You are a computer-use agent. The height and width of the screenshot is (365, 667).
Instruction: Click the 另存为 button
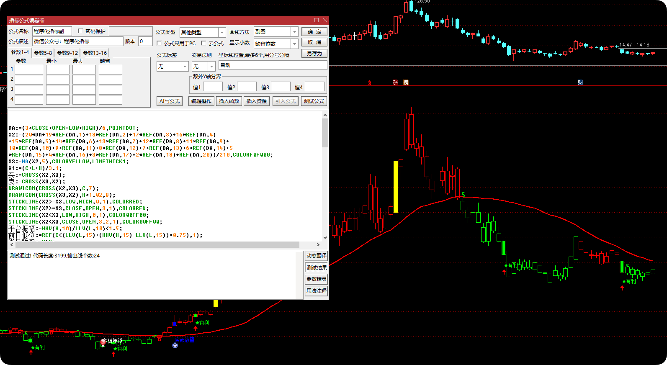[314, 53]
